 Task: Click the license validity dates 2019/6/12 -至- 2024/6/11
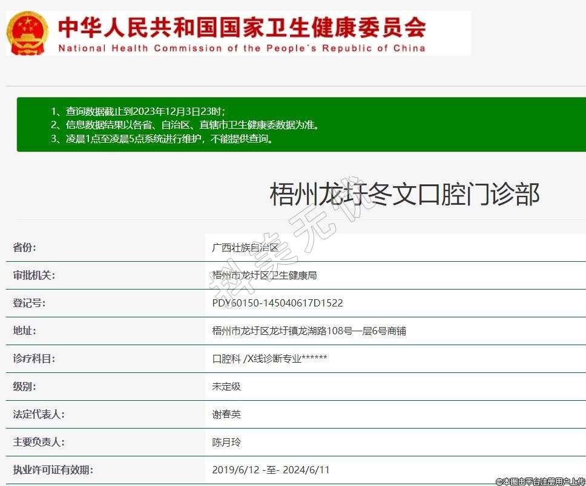pos(271,470)
